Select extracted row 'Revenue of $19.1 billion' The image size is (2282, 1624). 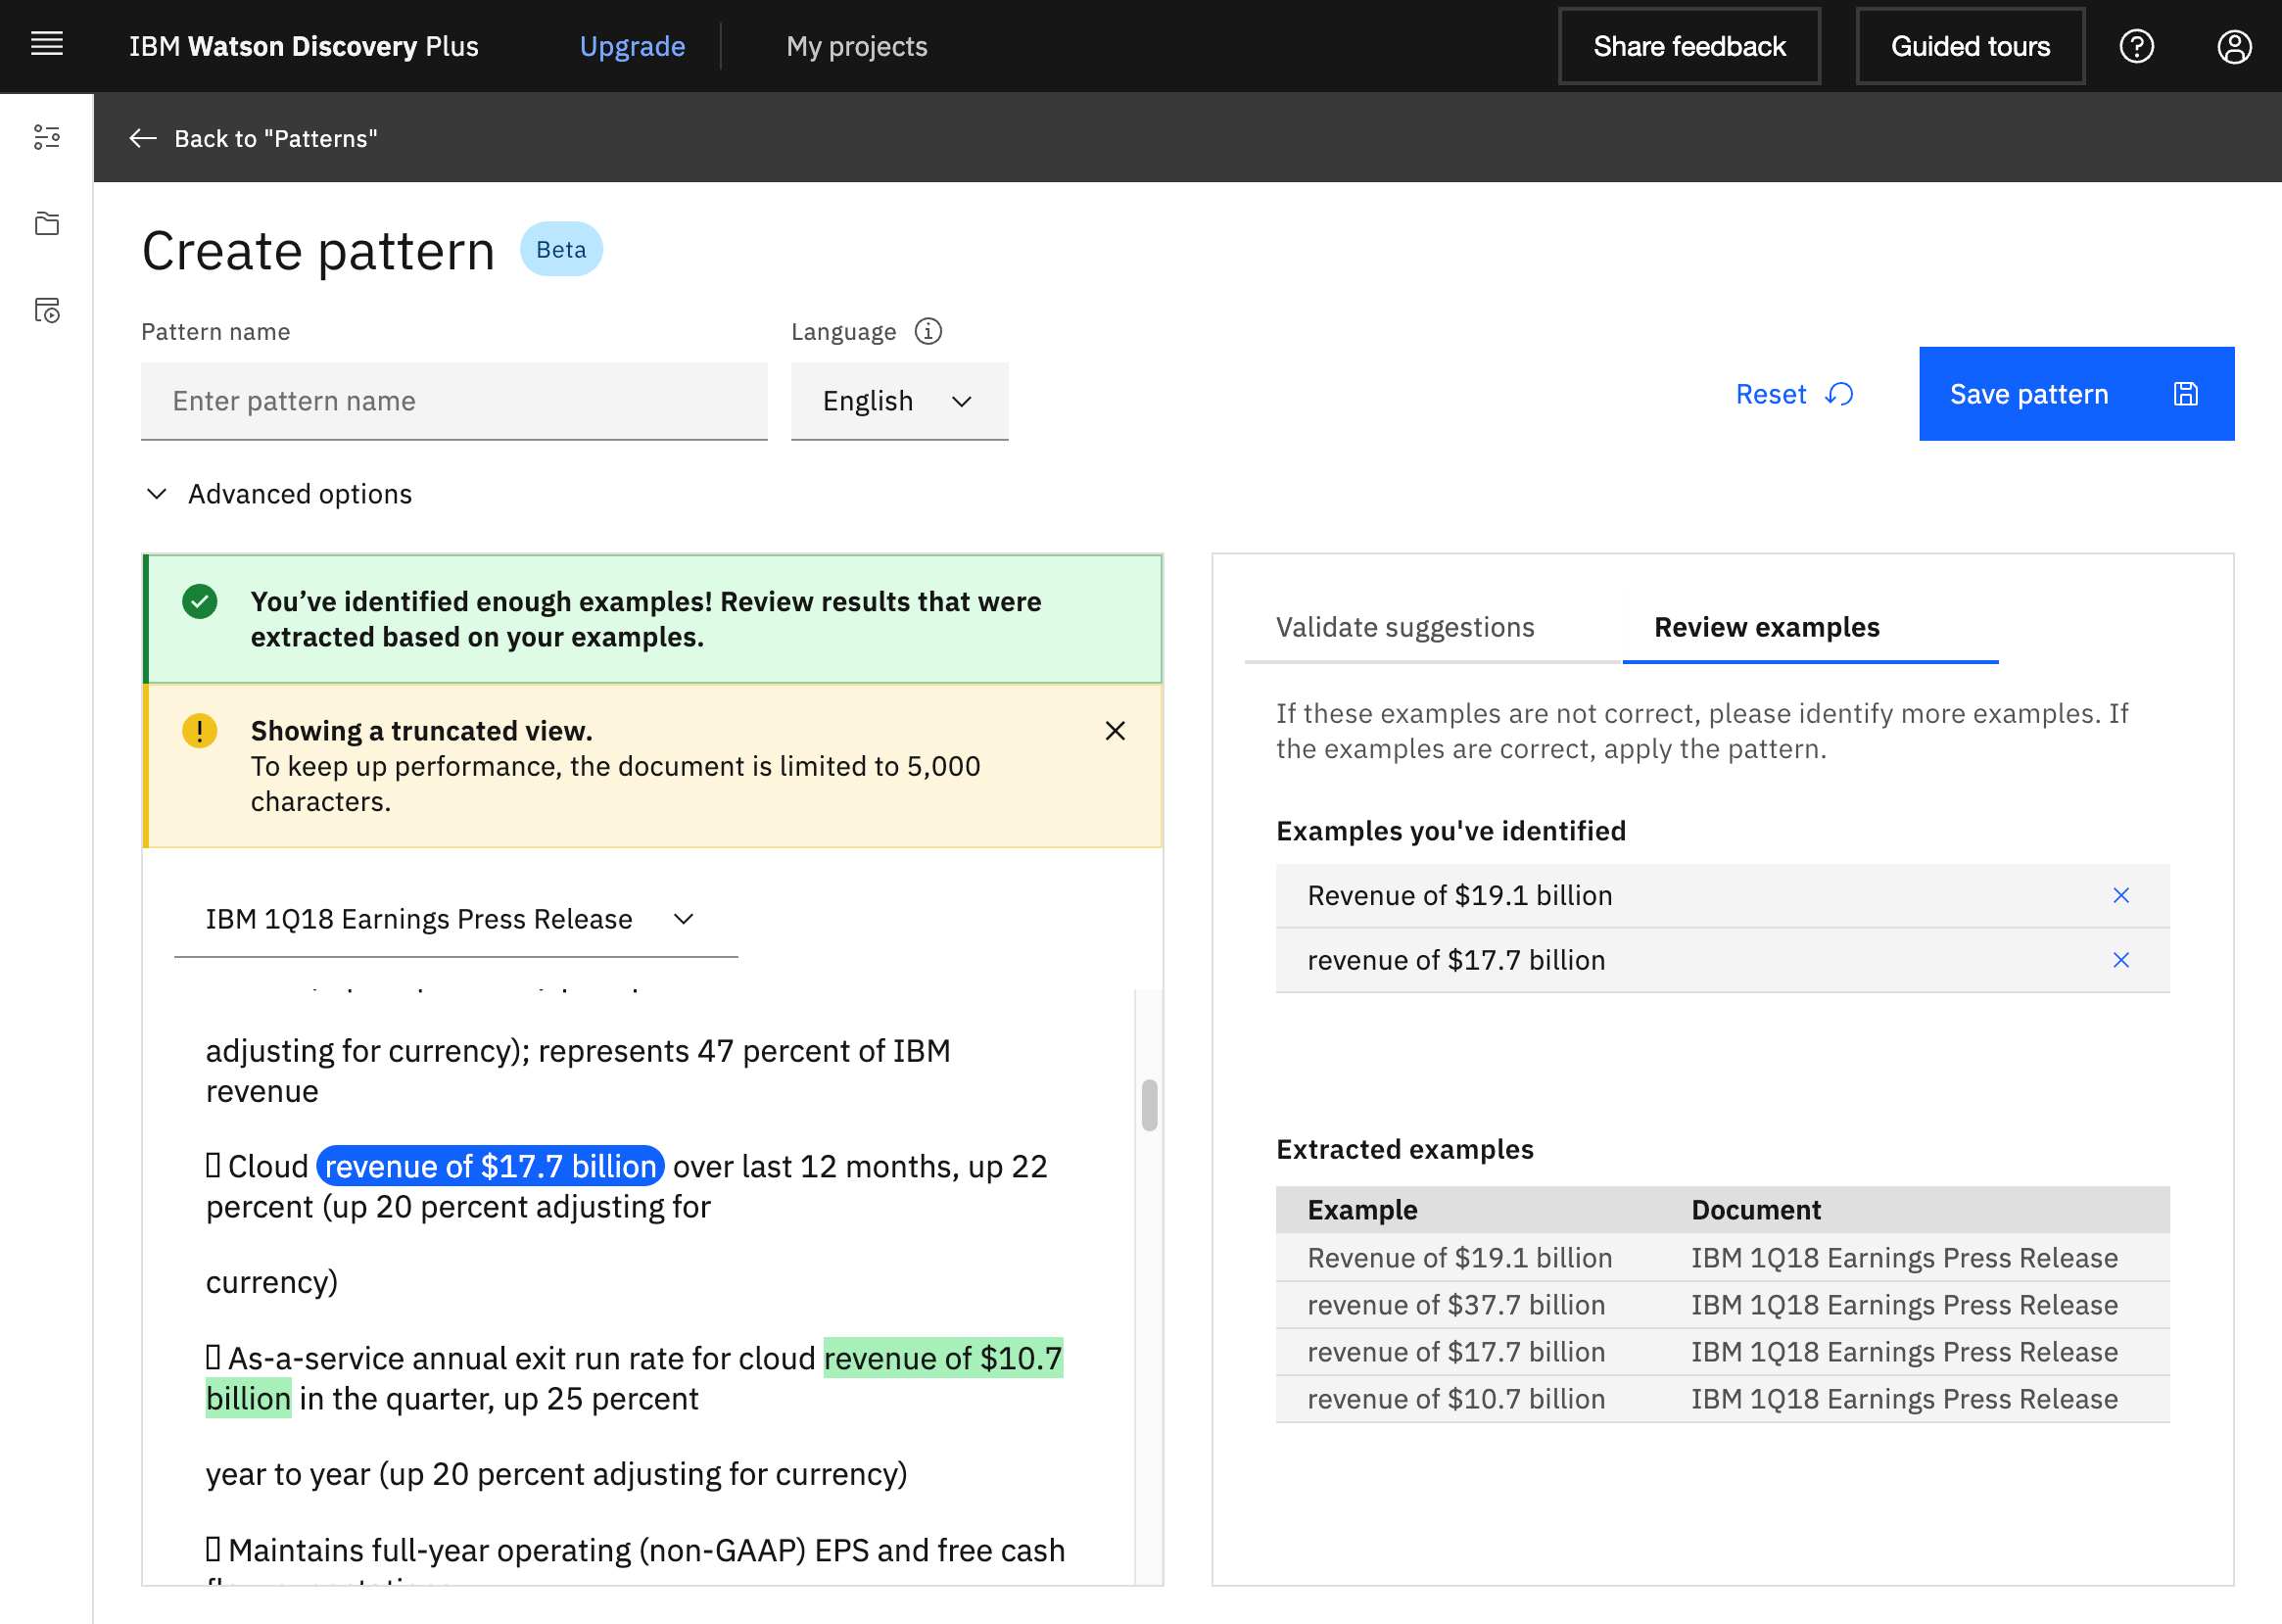(1722, 1258)
